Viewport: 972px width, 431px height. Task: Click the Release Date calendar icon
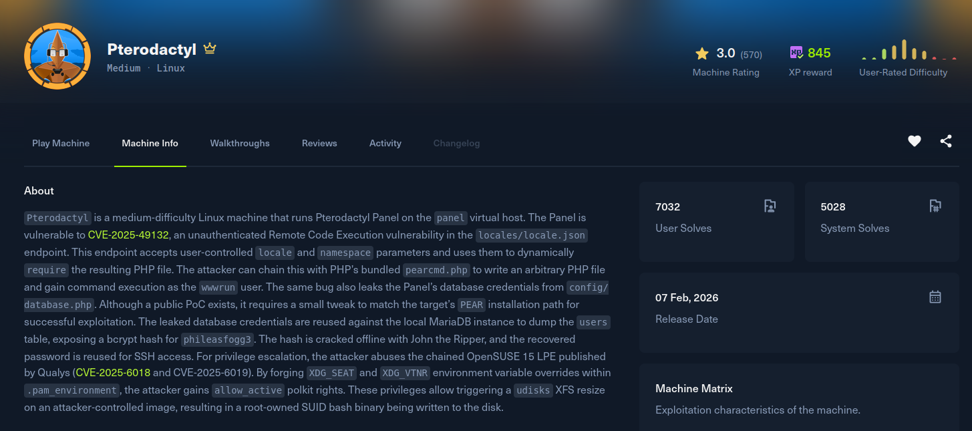pos(935,297)
